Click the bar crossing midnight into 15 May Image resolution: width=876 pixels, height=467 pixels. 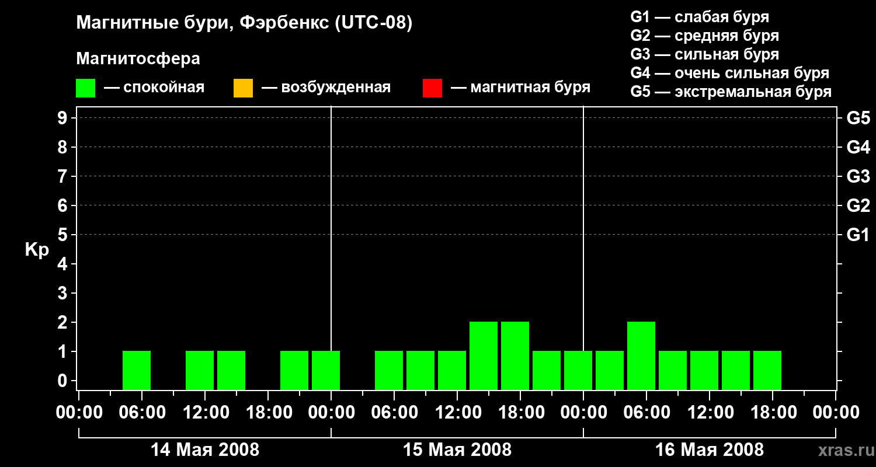[326, 370]
